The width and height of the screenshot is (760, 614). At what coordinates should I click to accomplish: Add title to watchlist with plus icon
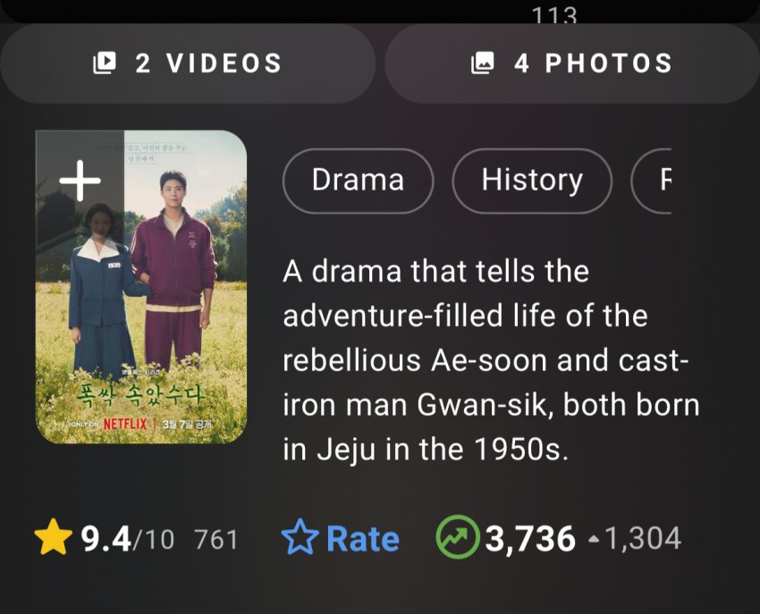[x=80, y=181]
